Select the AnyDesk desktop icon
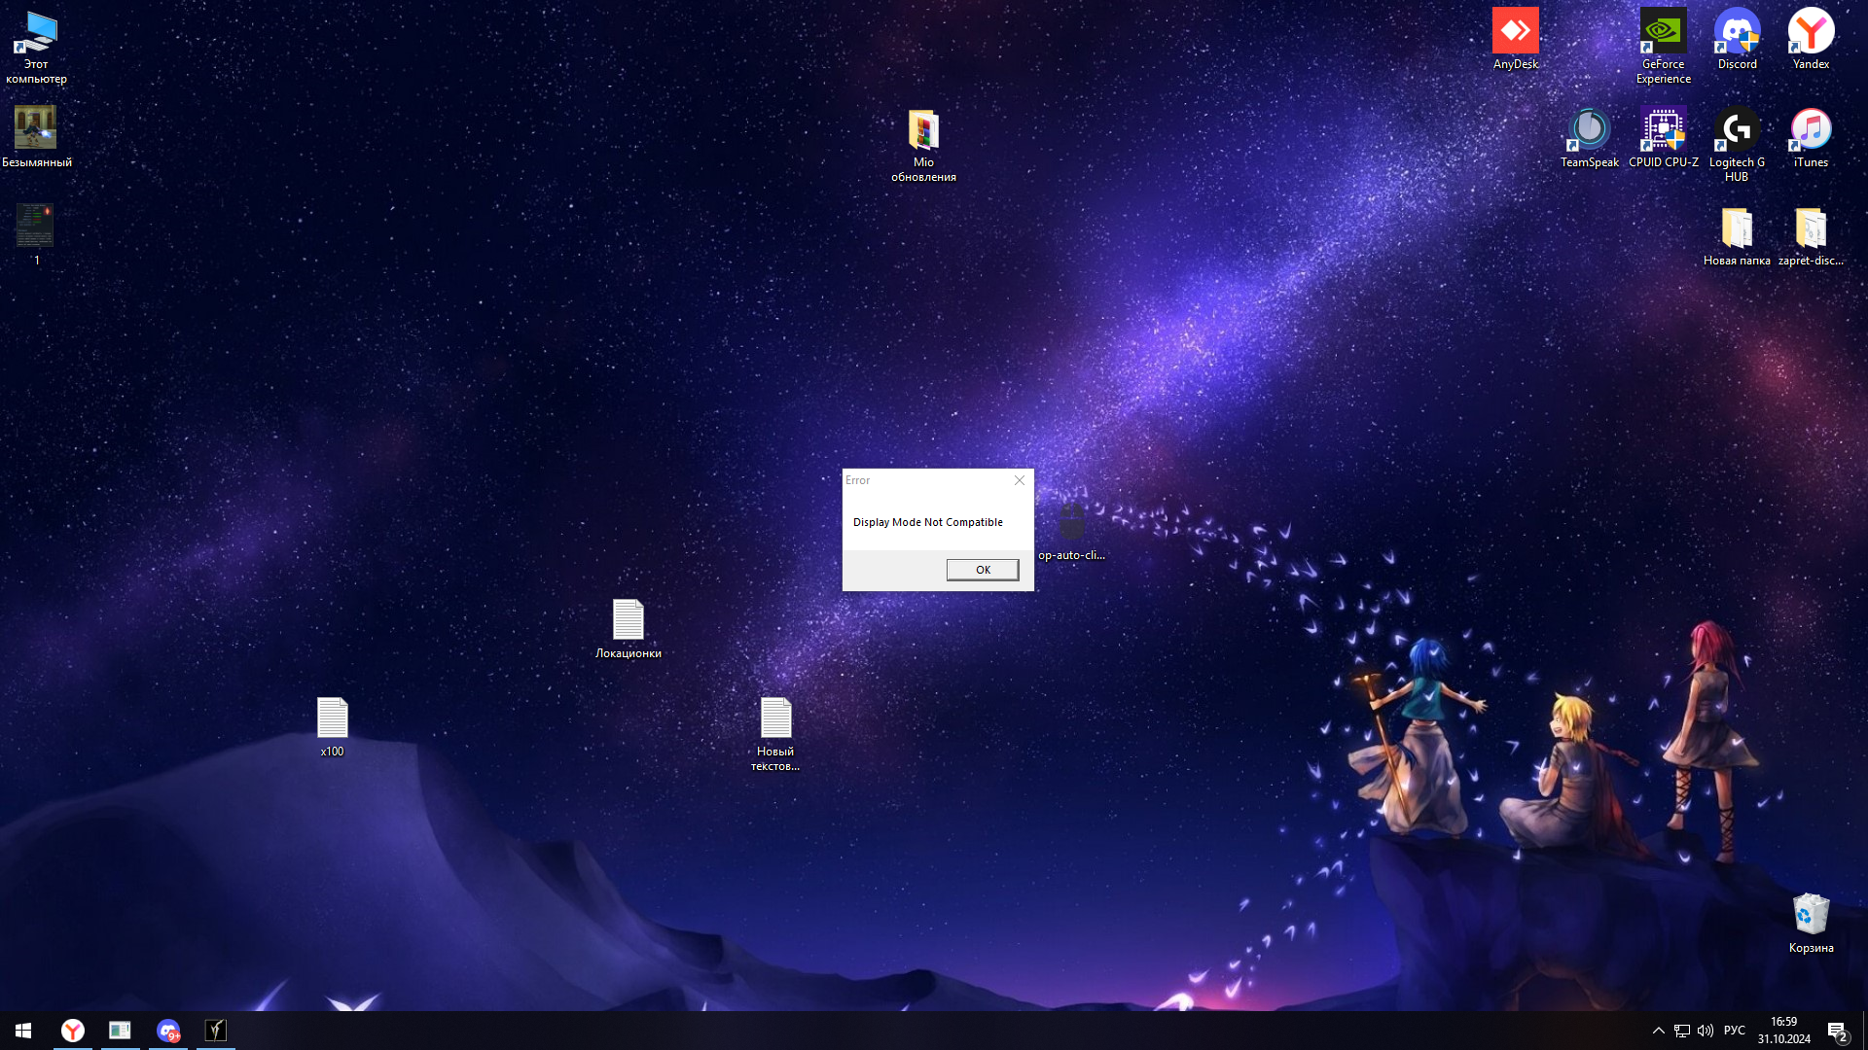The image size is (1868, 1050). point(1515,32)
